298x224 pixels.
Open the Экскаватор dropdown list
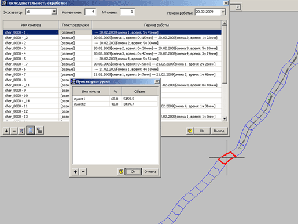click(x=54, y=12)
